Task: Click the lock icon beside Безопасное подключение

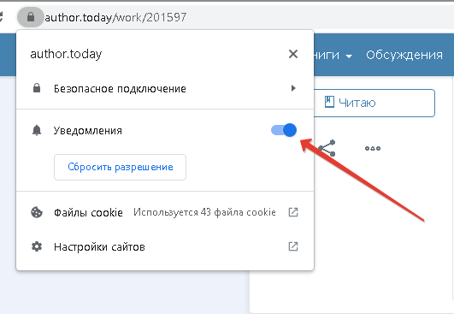Action: [x=37, y=88]
